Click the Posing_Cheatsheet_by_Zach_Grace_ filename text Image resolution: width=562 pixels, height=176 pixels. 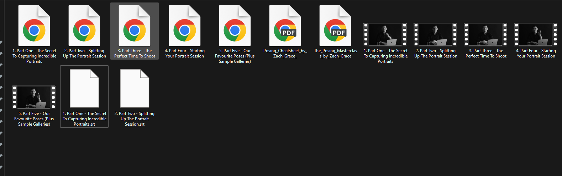tap(285, 53)
